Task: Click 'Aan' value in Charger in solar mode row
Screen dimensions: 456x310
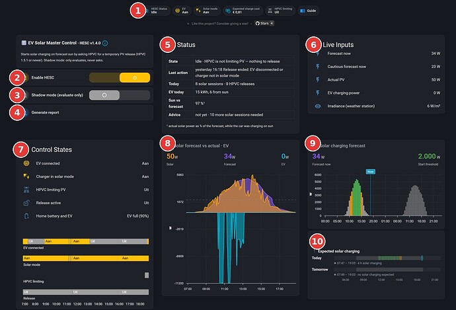Action: pos(145,176)
